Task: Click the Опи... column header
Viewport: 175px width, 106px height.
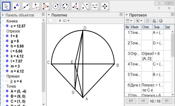Action: (147, 27)
